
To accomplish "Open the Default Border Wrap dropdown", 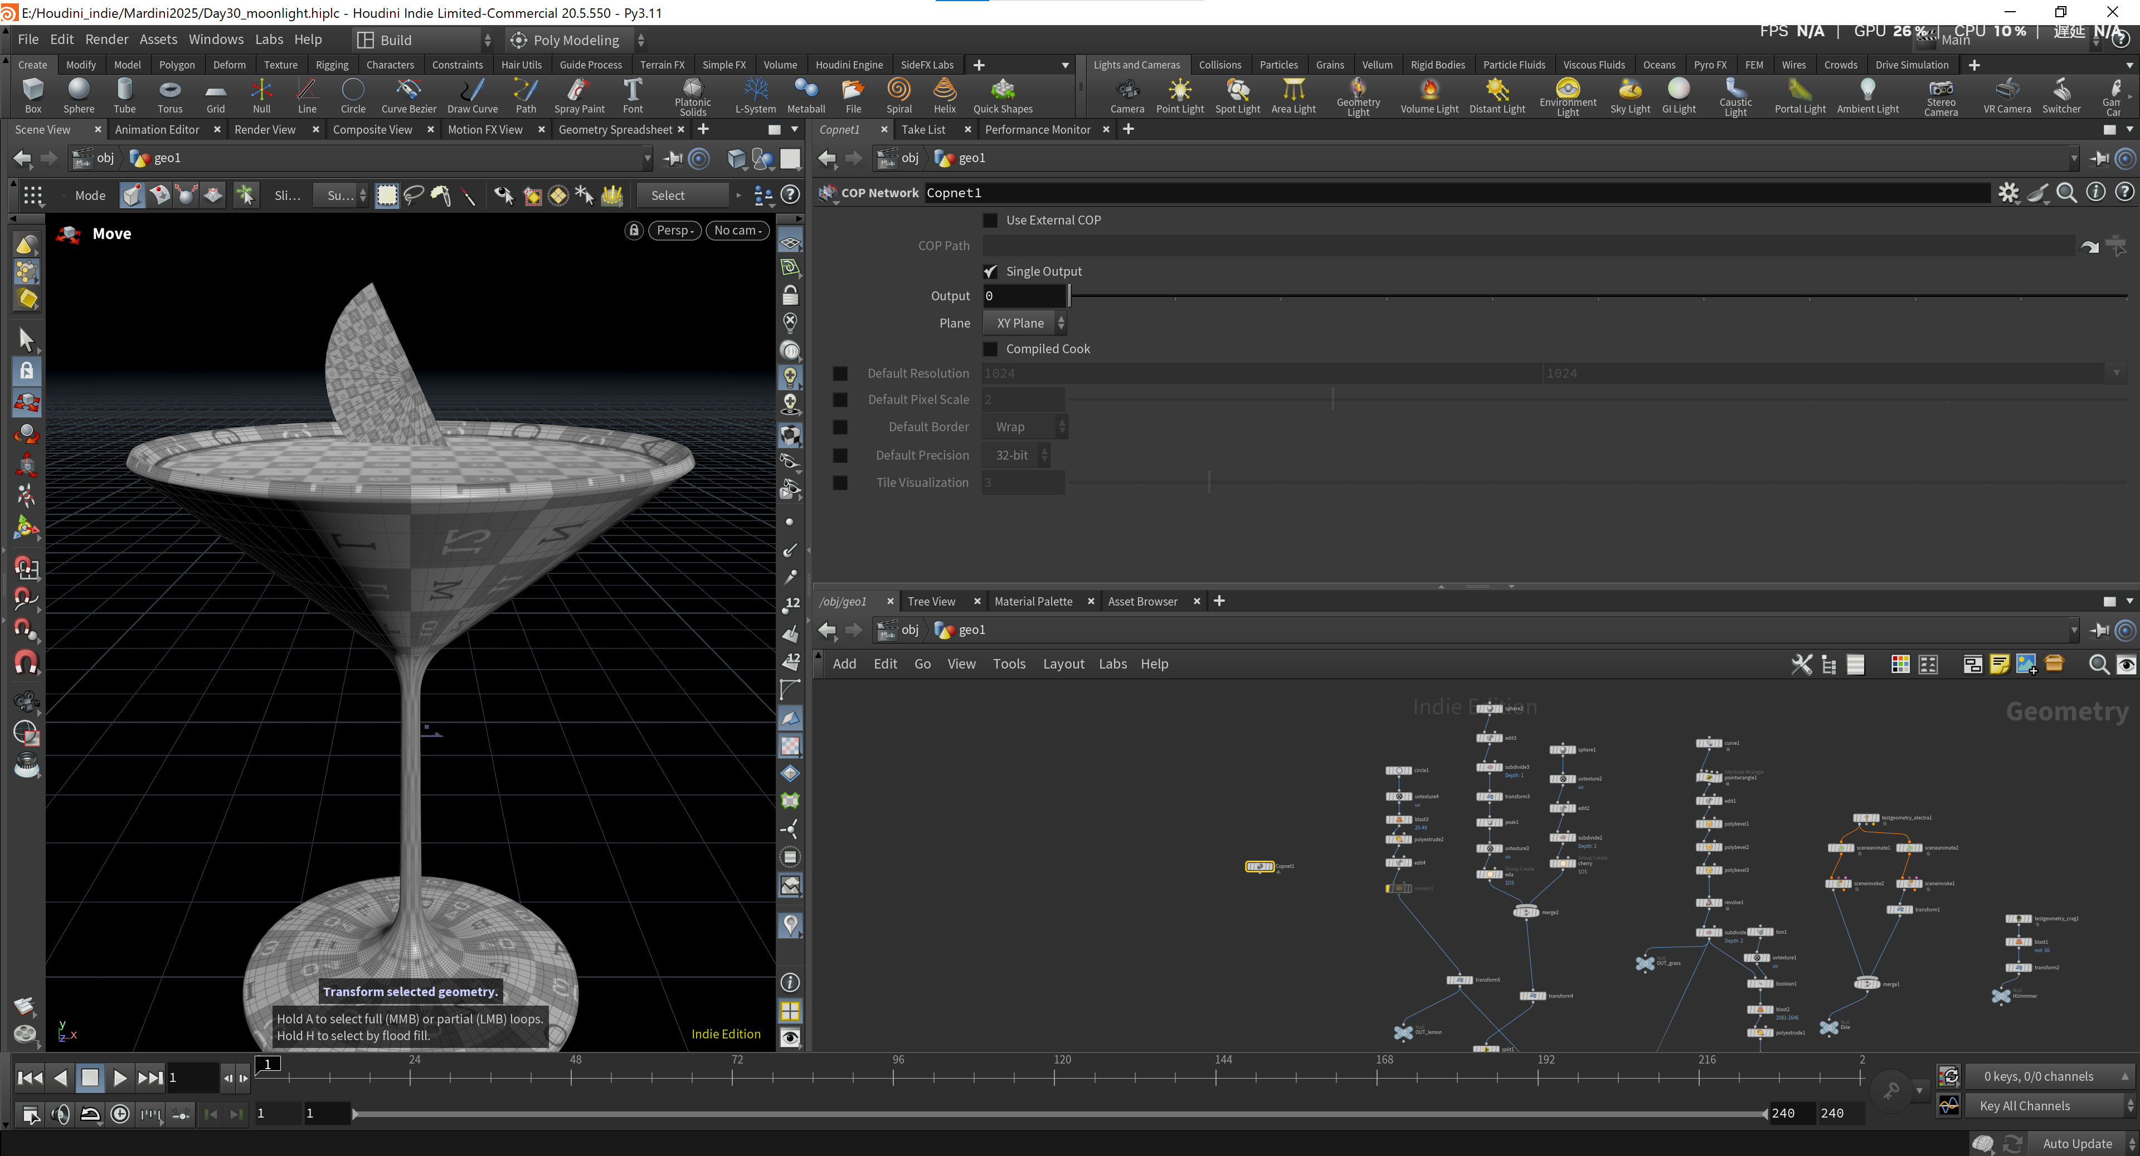I will 1024,427.
